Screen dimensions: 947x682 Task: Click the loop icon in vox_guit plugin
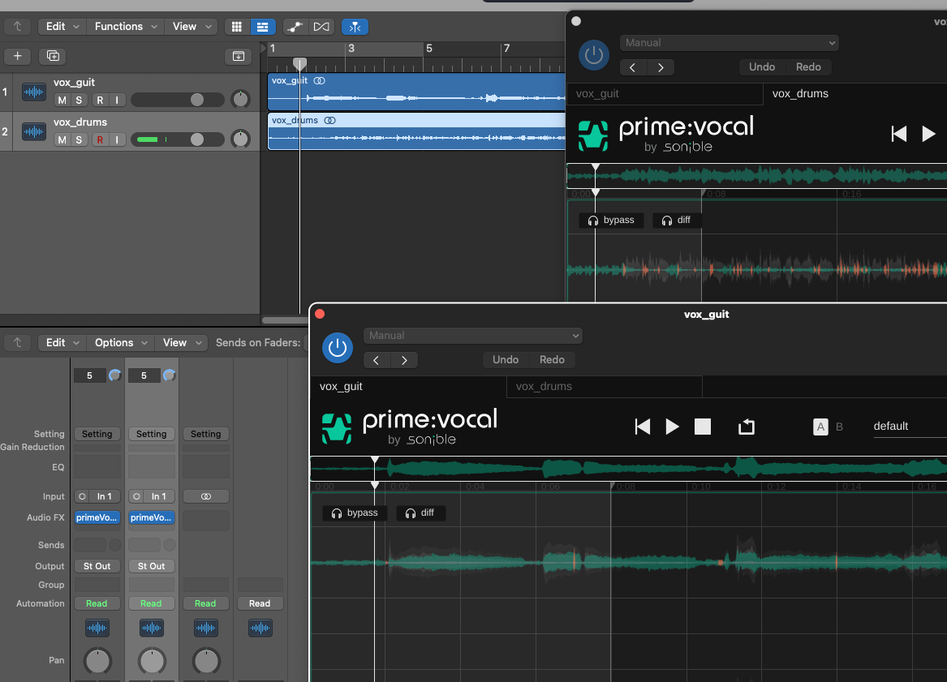click(747, 427)
